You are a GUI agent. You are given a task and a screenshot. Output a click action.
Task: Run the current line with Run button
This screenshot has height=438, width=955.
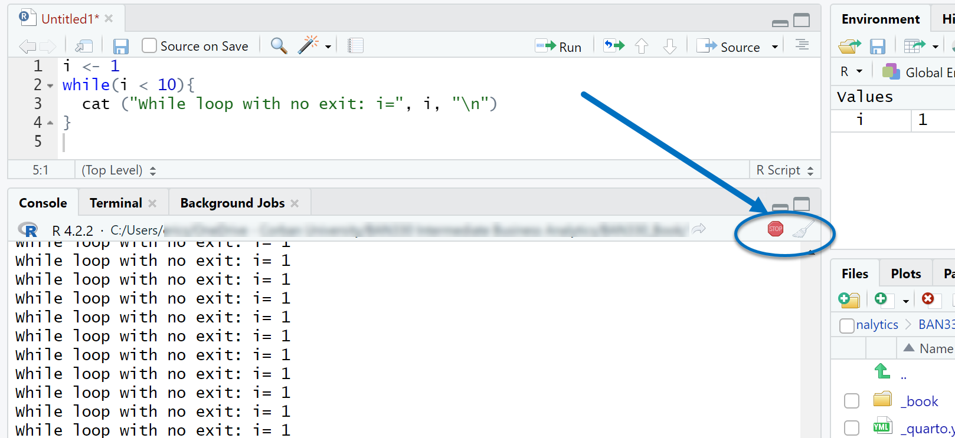pyautogui.click(x=558, y=47)
